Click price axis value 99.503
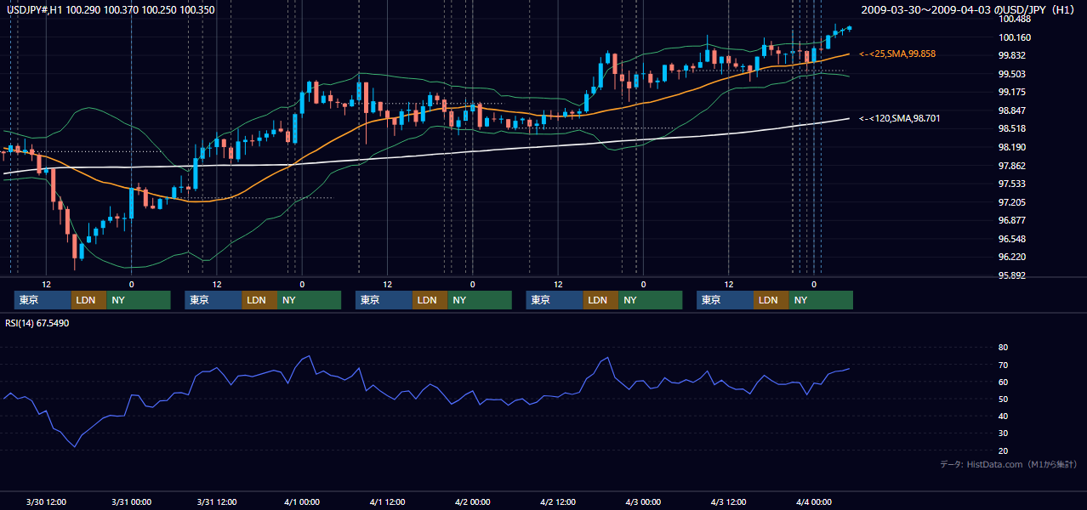The image size is (1087, 510). pyautogui.click(x=1012, y=74)
